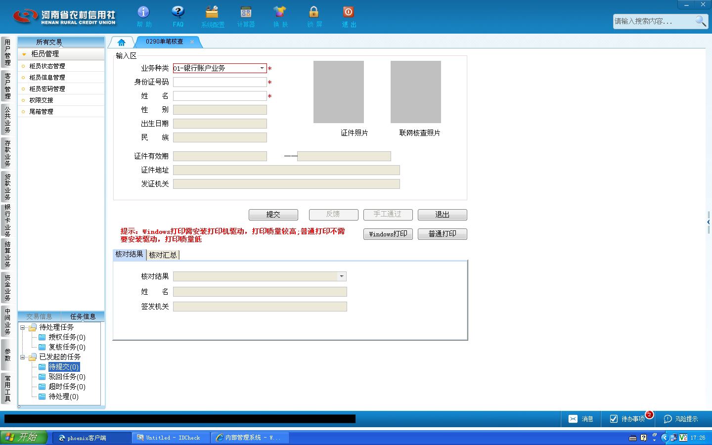The height and width of the screenshot is (445, 712).
Task: Click the 提交 submit button
Action: click(273, 215)
